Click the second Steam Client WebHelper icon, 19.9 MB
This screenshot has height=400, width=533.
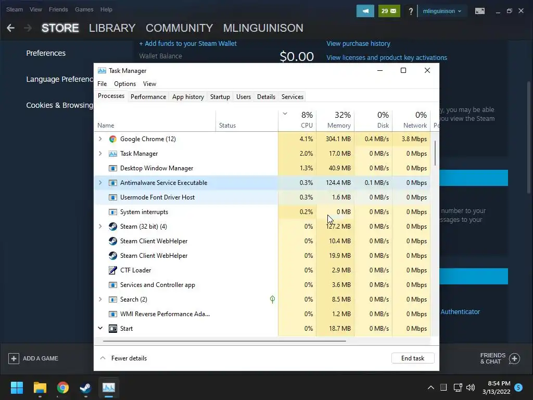pyautogui.click(x=112, y=255)
